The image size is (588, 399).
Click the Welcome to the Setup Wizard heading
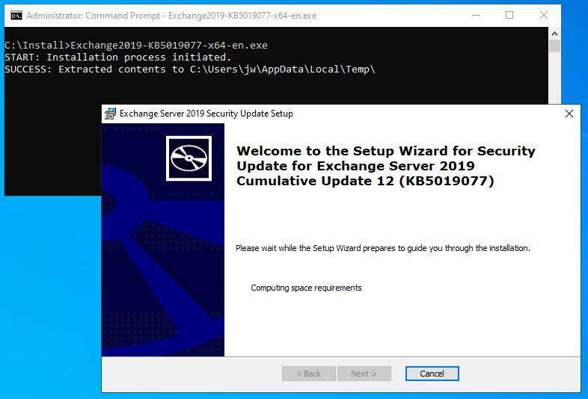[x=385, y=166]
